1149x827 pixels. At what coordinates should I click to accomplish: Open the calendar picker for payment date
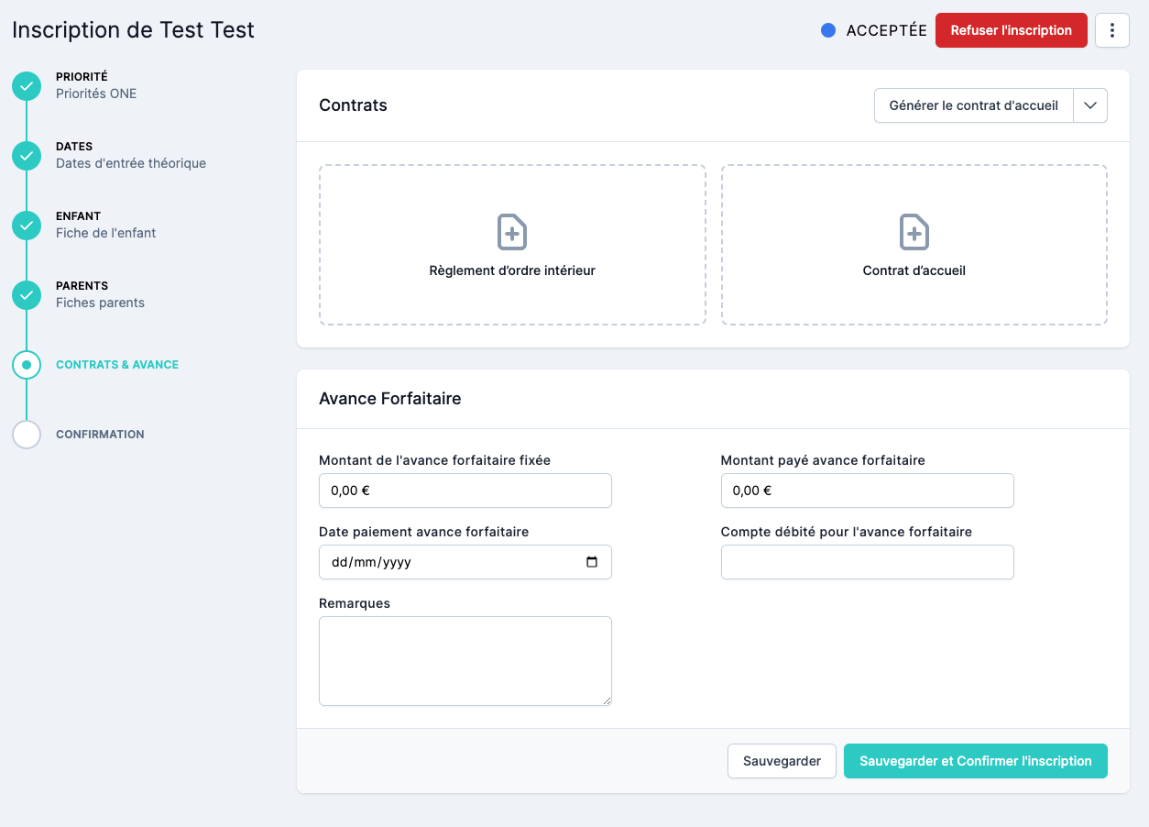coord(592,562)
